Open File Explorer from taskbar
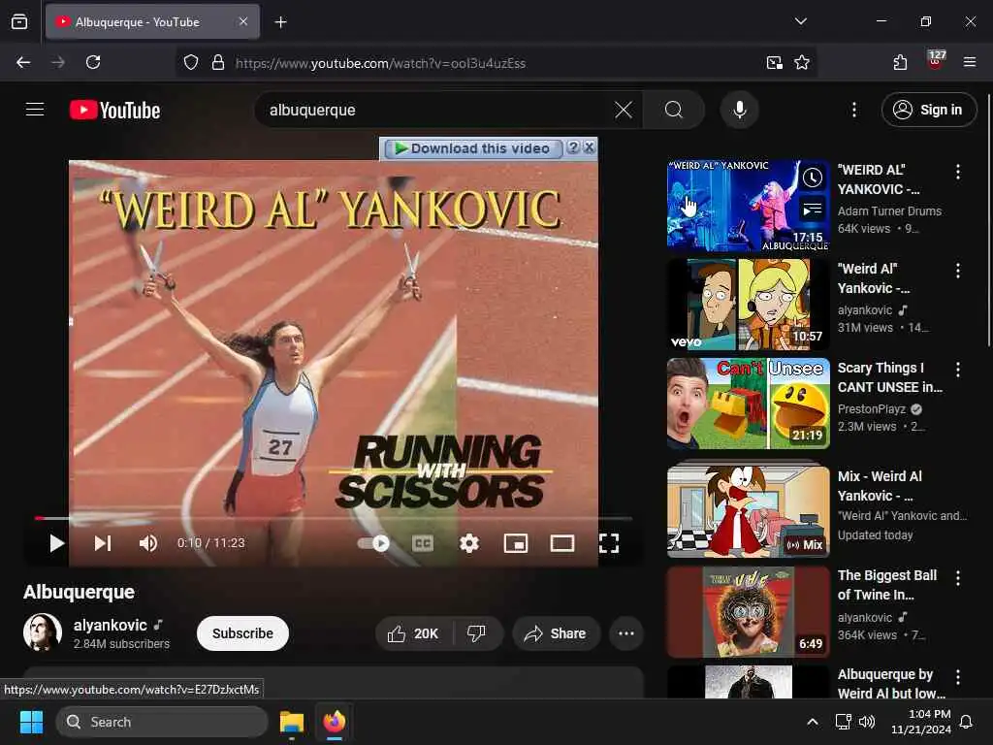This screenshot has height=745, width=993. 292,722
